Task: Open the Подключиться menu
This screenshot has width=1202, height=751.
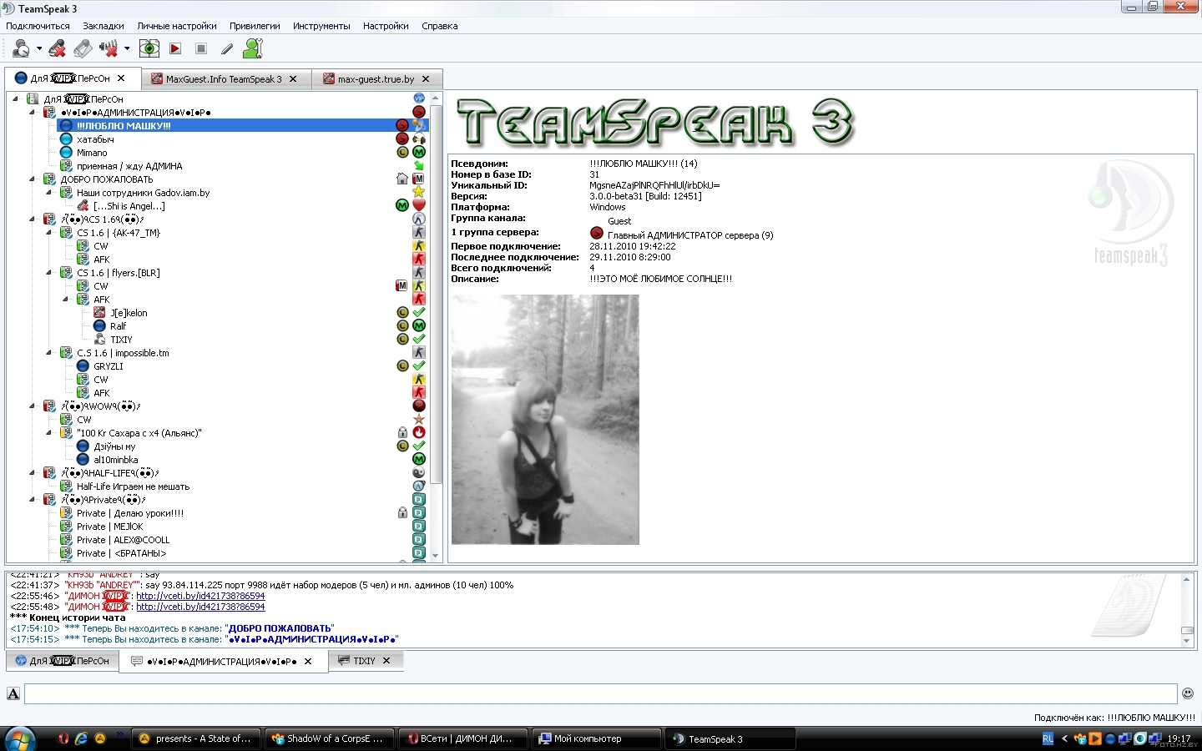Action: [x=38, y=26]
